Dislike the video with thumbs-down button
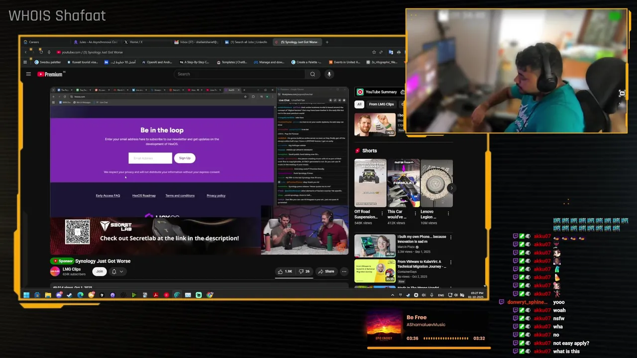637x358 pixels. tap(304, 271)
